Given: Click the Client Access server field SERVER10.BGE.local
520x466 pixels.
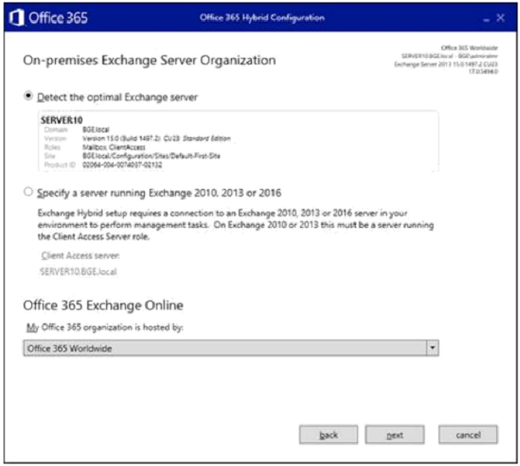Looking at the screenshot, I should [78, 272].
